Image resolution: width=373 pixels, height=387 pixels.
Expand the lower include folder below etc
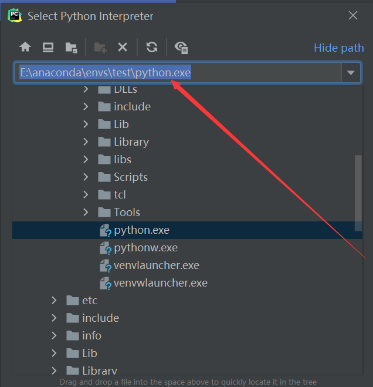click(54, 318)
